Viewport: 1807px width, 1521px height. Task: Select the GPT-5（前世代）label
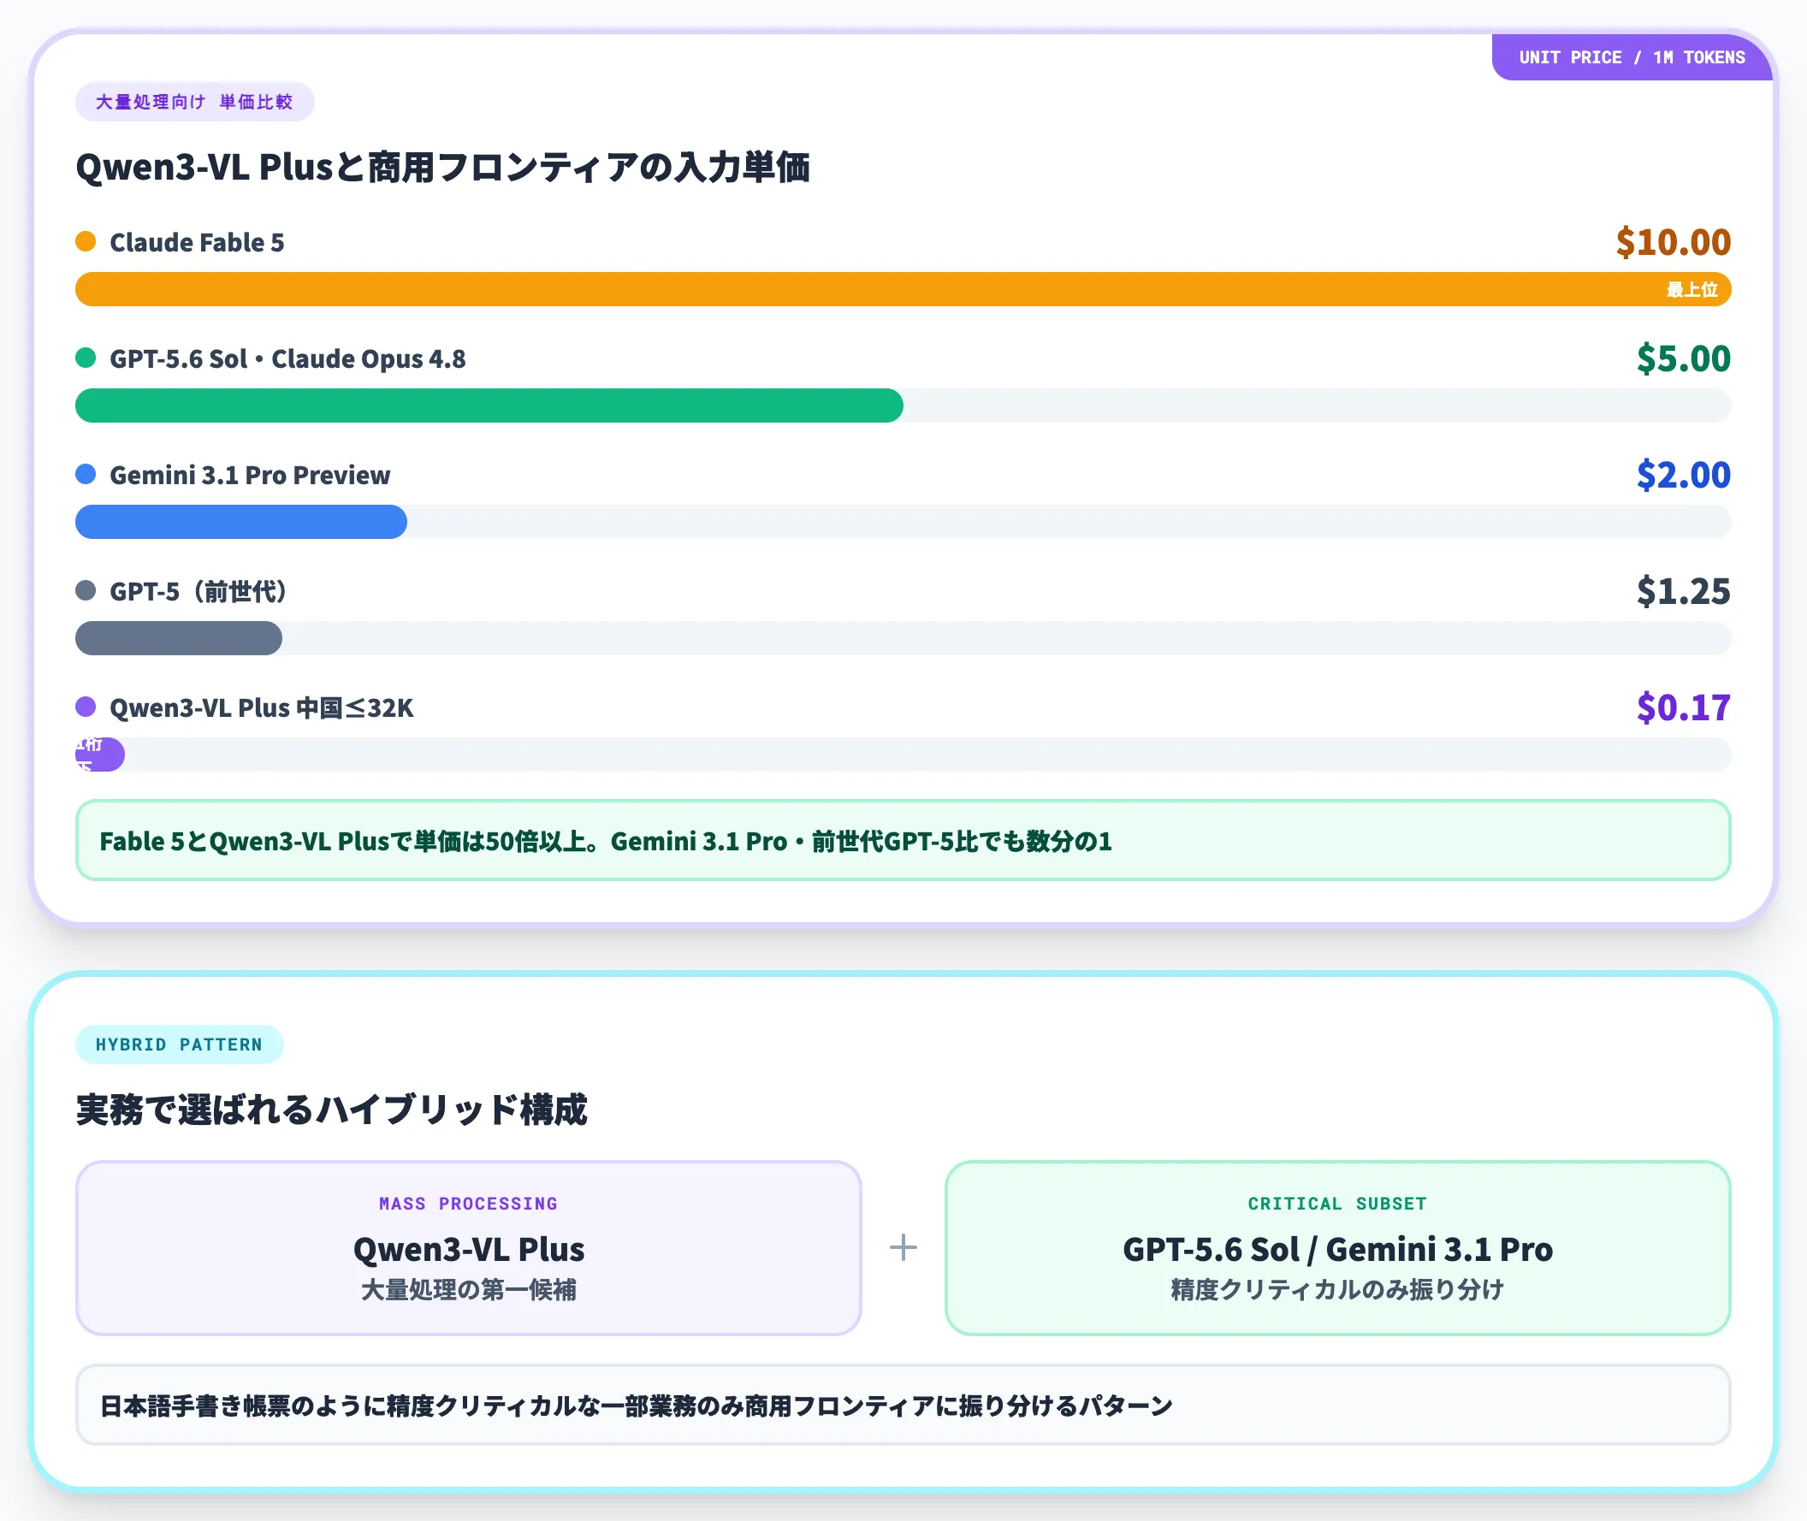(x=199, y=591)
